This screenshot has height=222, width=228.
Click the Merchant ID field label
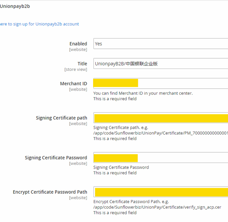pos(73,83)
